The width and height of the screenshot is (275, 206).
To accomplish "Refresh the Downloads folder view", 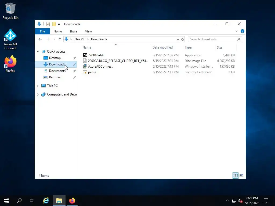I will point(182,39).
